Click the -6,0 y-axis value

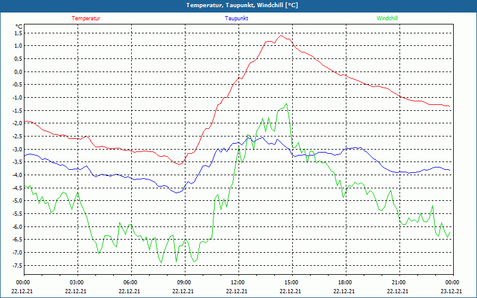pyautogui.click(x=17, y=226)
